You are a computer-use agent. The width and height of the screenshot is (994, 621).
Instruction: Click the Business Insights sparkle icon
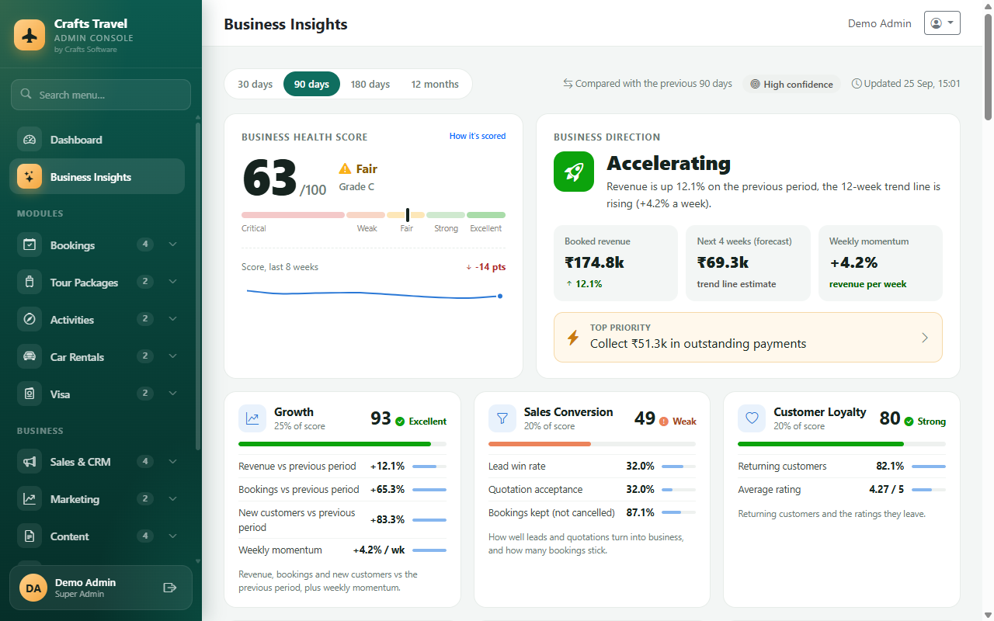point(30,177)
